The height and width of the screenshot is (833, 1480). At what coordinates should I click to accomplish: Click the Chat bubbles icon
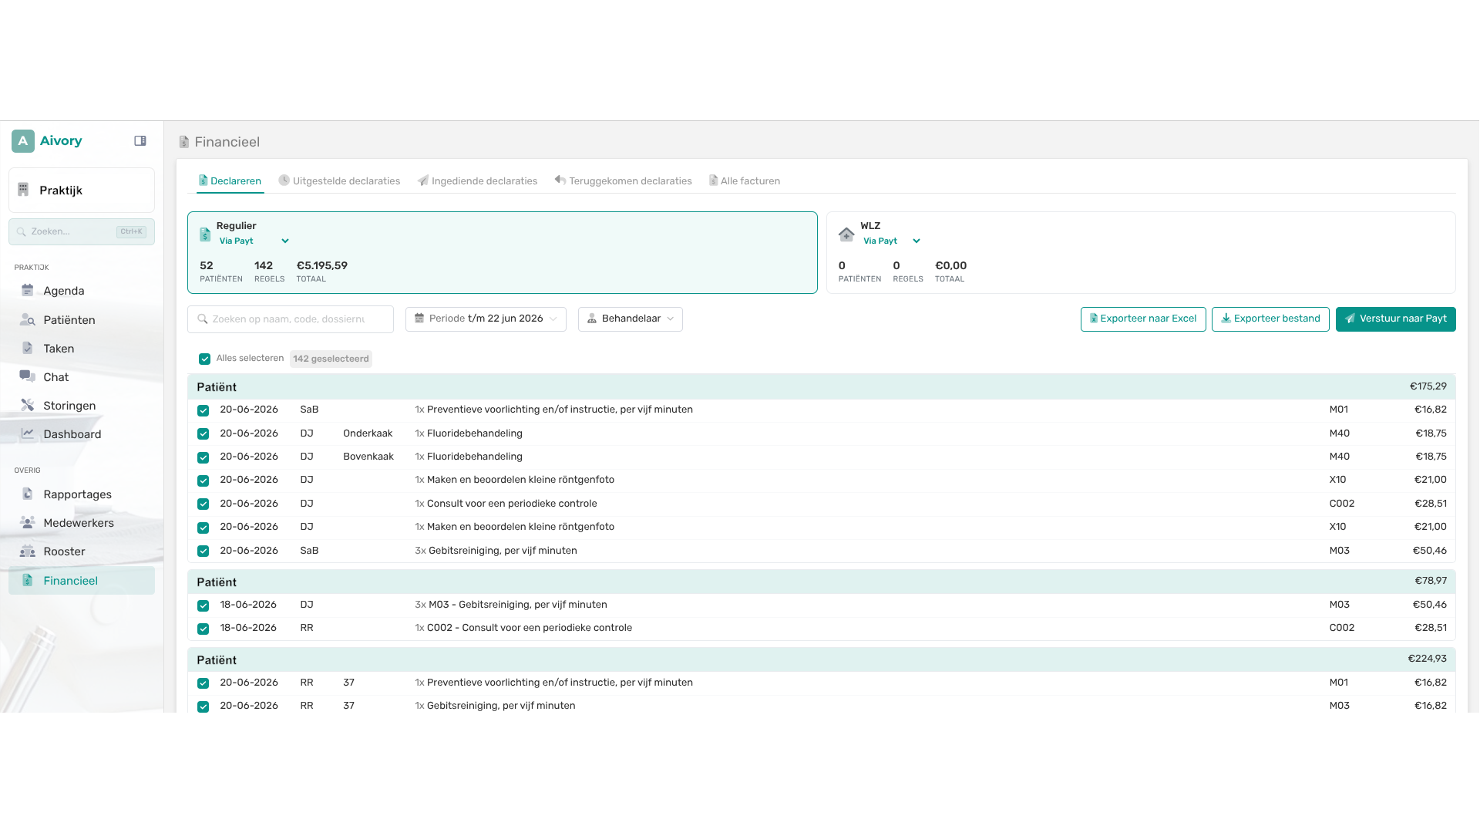[x=28, y=376]
